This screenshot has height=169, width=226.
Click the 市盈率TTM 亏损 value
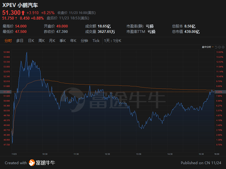point(151,32)
